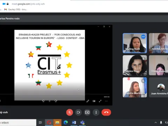
Task: Click the Present now screen share button
Action: coord(87,112)
